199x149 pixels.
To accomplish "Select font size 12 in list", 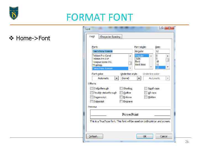I will click(x=161, y=67).
